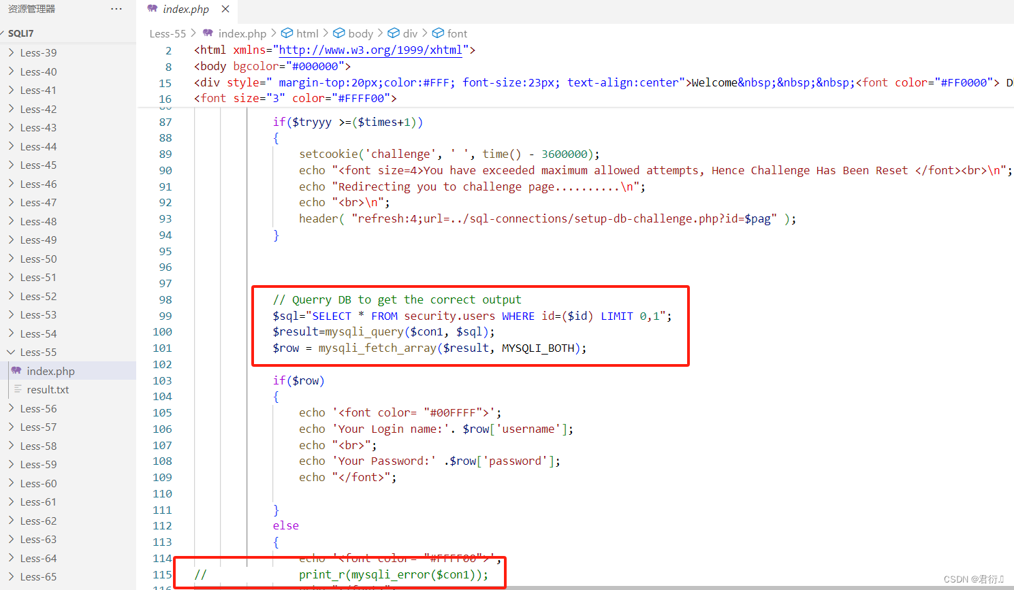This screenshot has width=1014, height=590.
Task: Click the font element icon in breadcrumb
Action: pos(439,33)
